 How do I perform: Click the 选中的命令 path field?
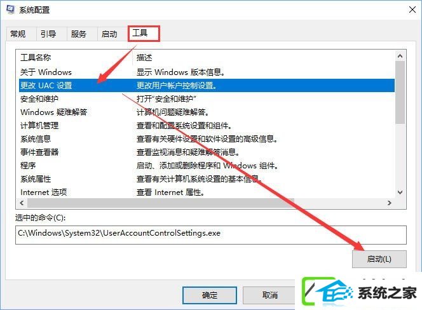pos(211,235)
